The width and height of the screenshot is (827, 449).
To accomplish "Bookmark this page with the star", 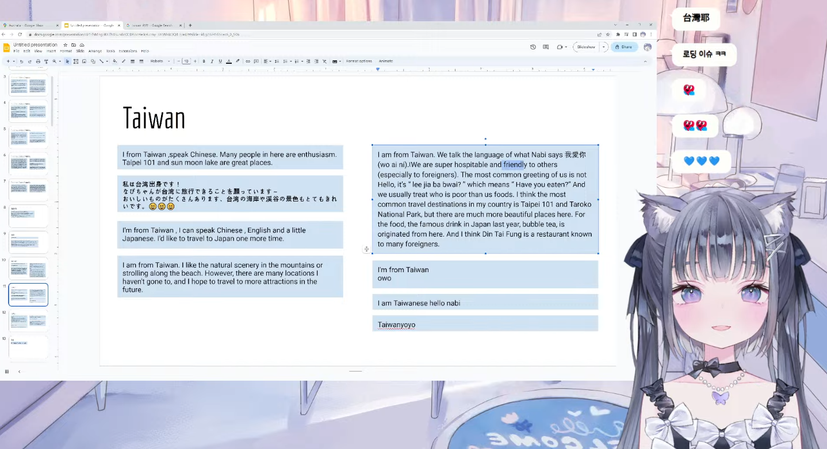I will [x=608, y=34].
